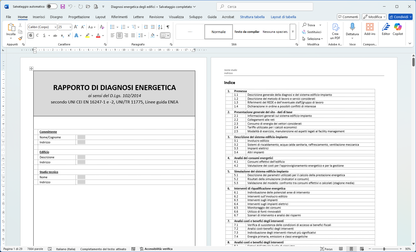Screen dimensions: 416x252
Task: Click the Decrease indent icon
Action: (146, 27)
